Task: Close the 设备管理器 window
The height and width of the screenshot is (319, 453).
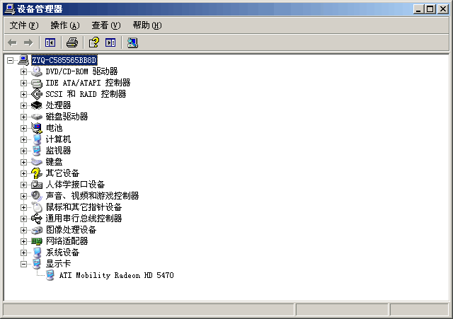Action: coord(443,9)
